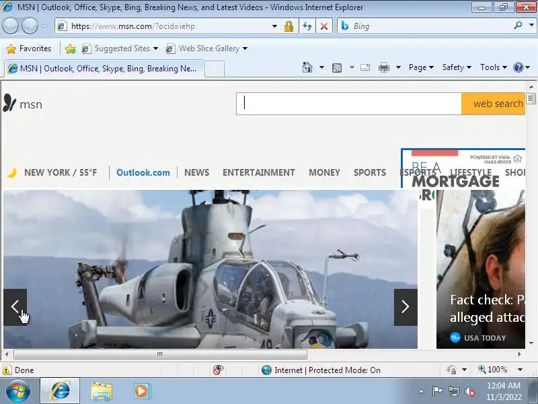The height and width of the screenshot is (404, 538).
Task: Click the search magnifier icon
Action: click(x=518, y=26)
